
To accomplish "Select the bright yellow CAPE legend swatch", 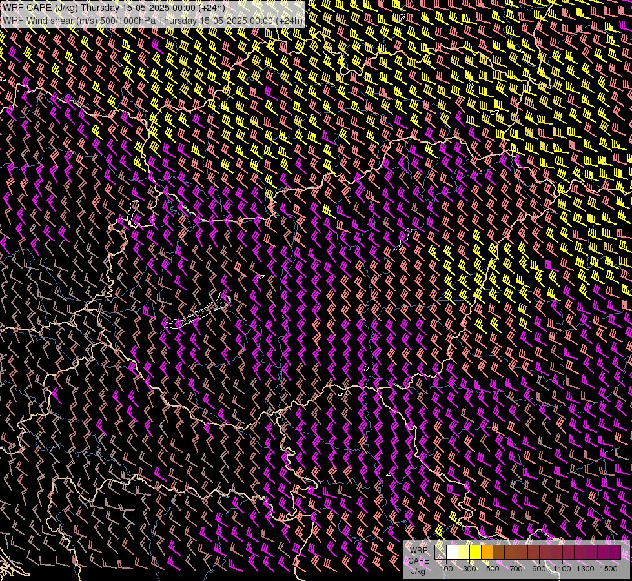I will tap(476, 552).
